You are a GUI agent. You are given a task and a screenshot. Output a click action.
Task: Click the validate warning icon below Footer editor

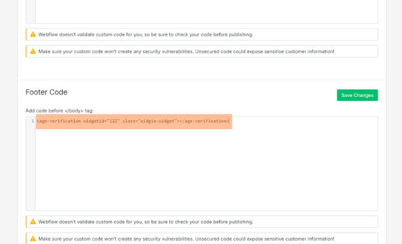pos(33,222)
